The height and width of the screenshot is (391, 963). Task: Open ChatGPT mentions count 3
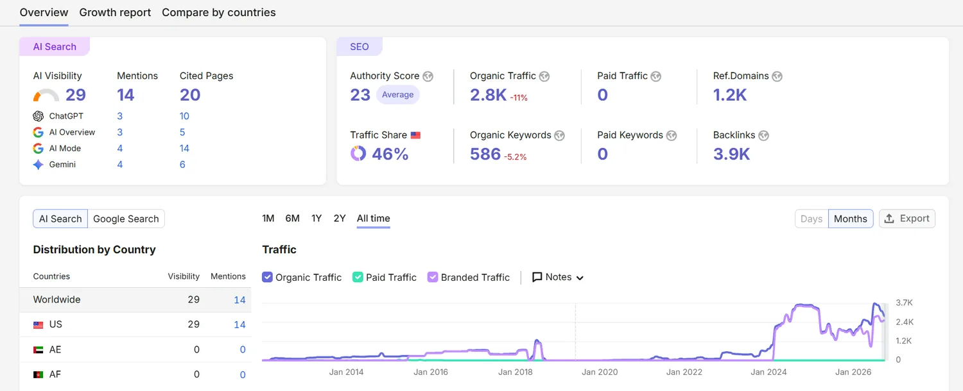pyautogui.click(x=120, y=116)
